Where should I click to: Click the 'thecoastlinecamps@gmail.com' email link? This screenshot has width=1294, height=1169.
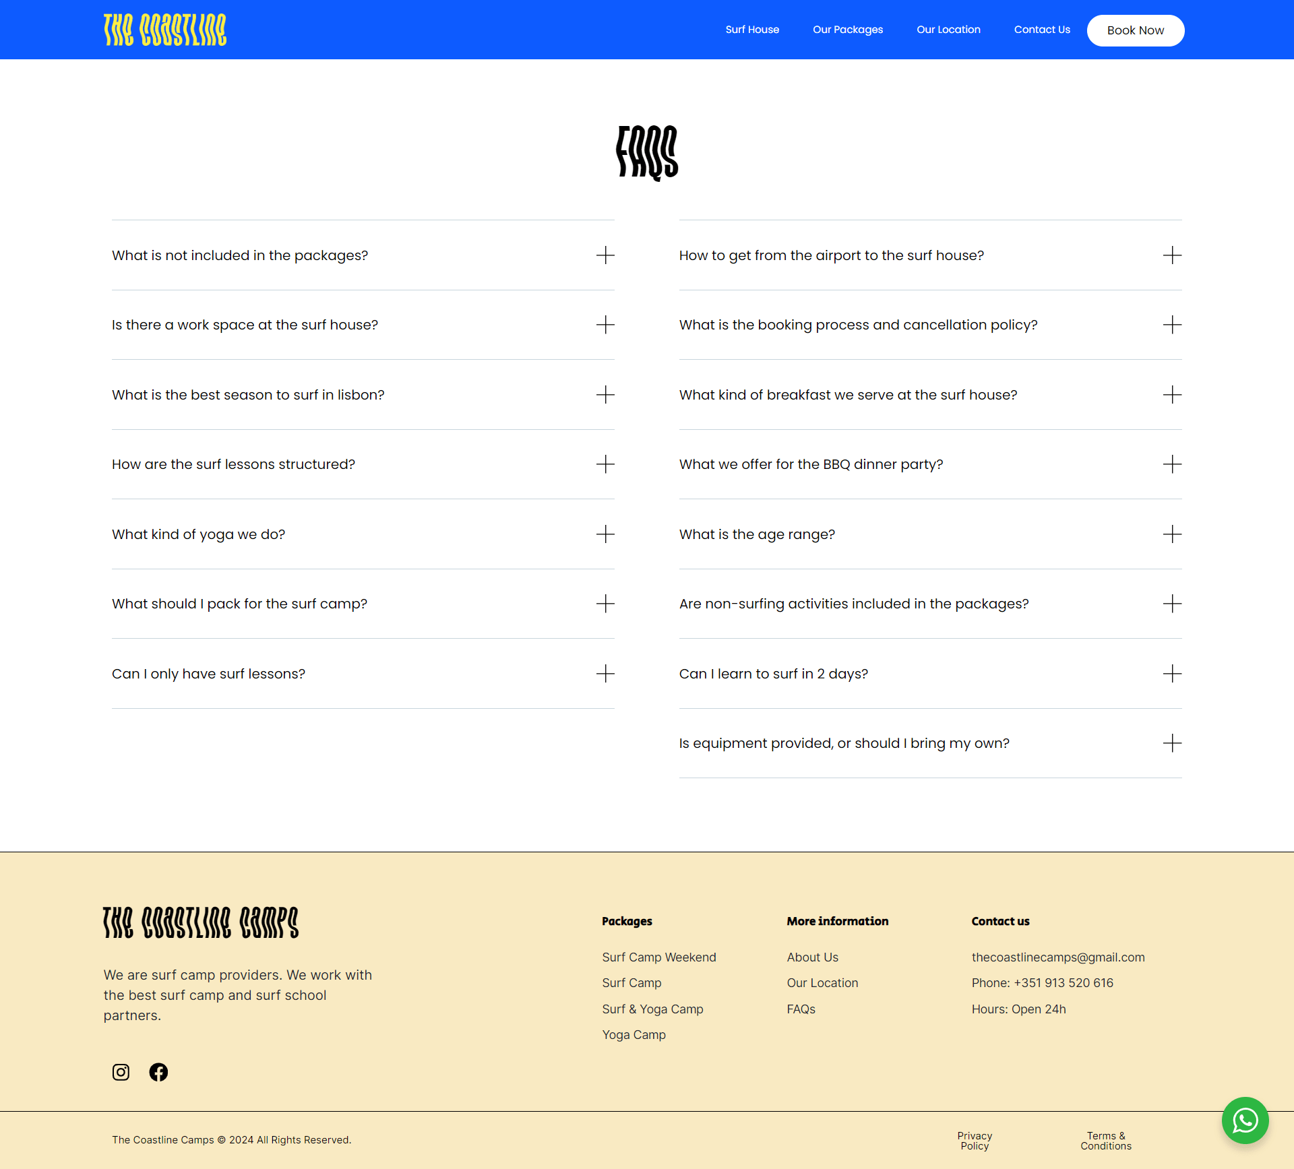coord(1057,957)
